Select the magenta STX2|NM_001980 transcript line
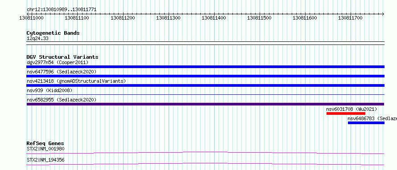 click(x=205, y=153)
